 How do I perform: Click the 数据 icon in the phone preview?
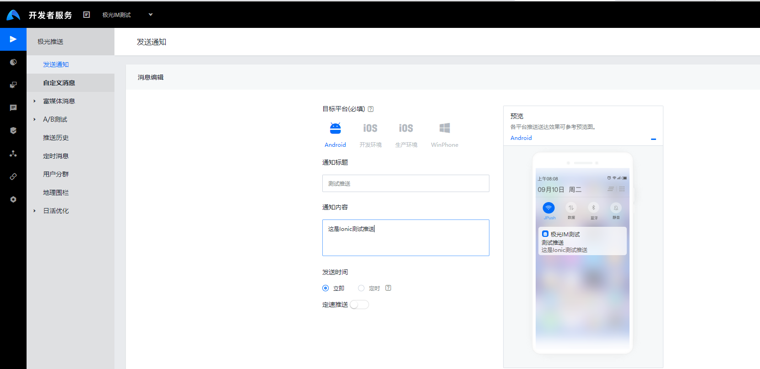coord(571,208)
